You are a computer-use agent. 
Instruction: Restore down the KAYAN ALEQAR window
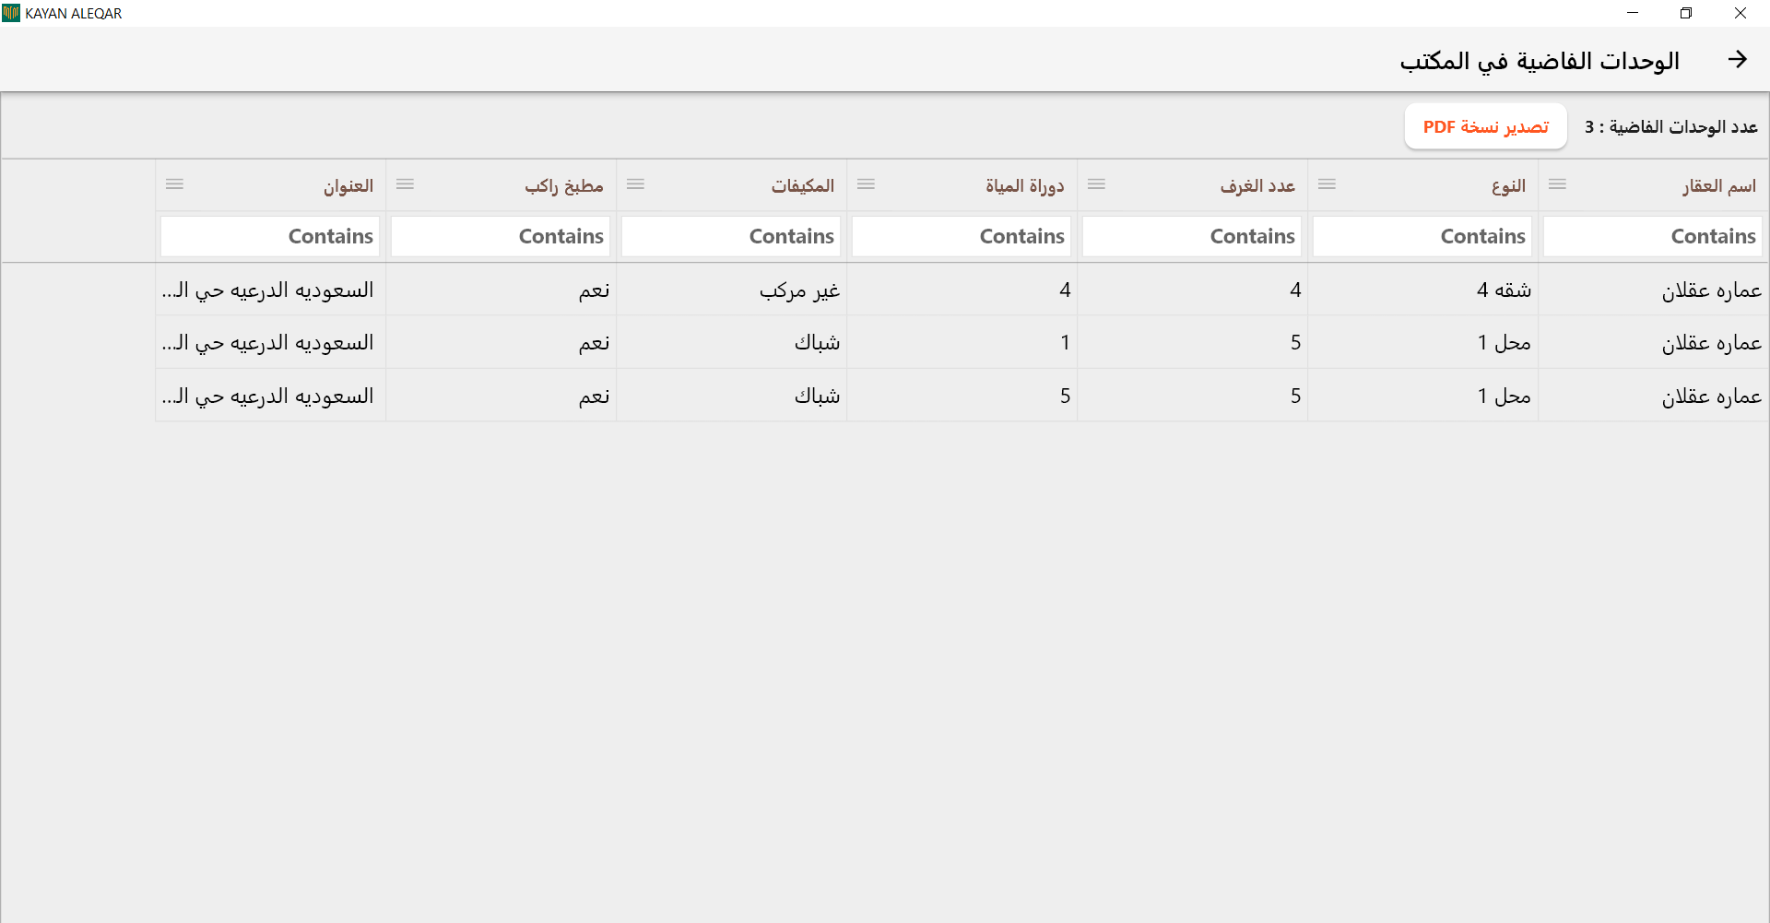tap(1686, 13)
